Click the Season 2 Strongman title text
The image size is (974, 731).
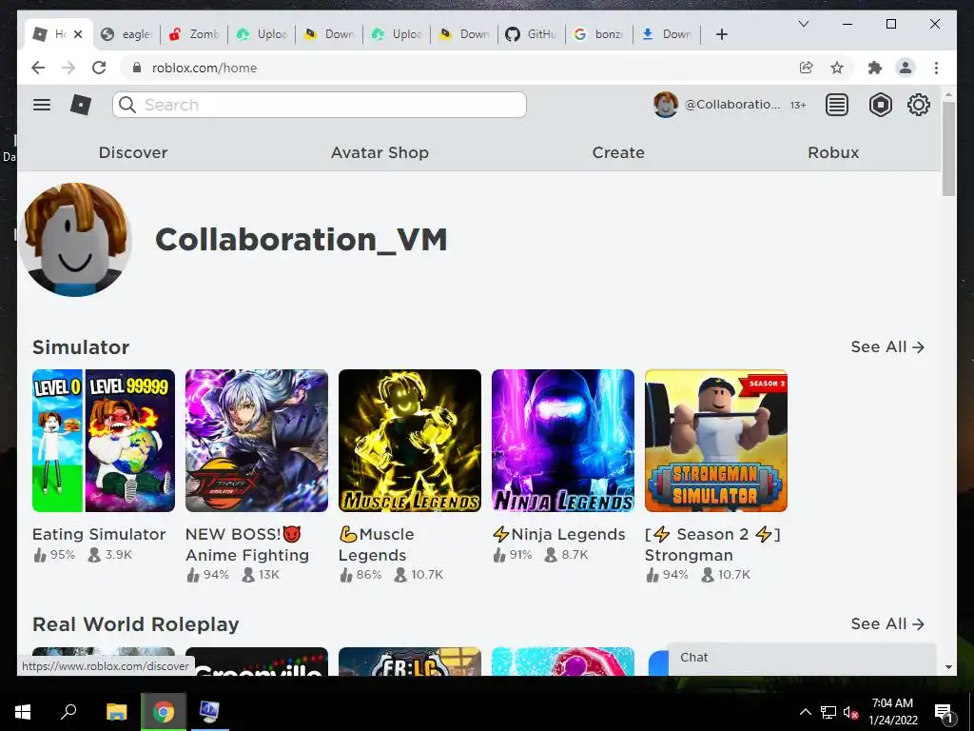pos(712,544)
